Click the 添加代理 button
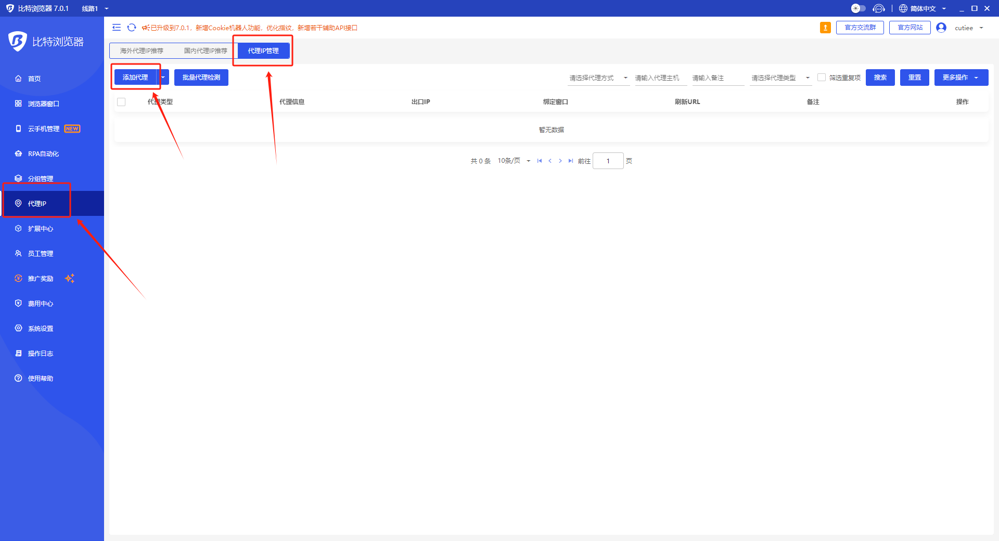999x541 pixels. tap(135, 78)
